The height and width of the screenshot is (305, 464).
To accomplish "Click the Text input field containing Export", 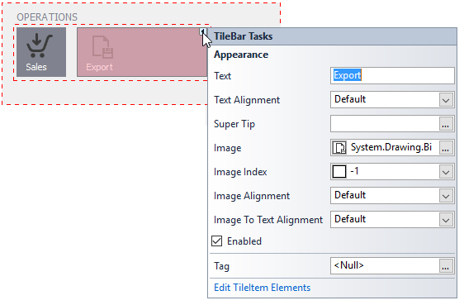I will (392, 75).
